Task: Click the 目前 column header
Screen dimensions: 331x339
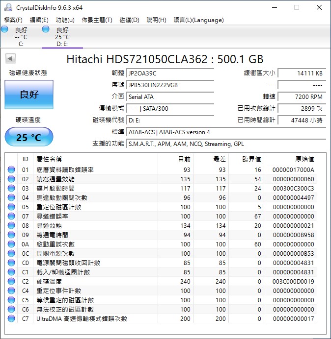Action: coord(176,159)
